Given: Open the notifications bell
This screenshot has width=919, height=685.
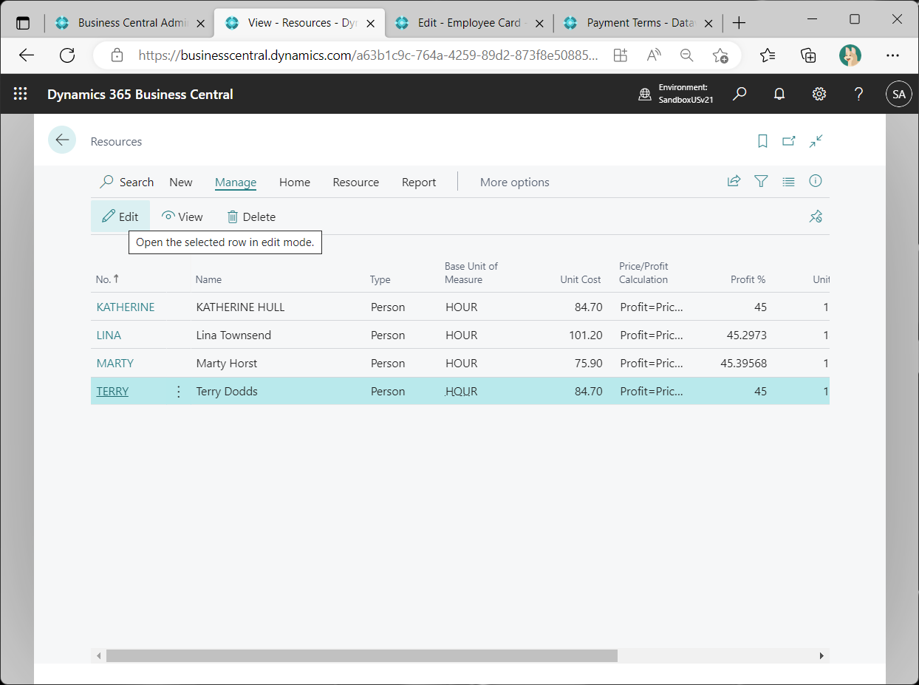Looking at the screenshot, I should point(779,94).
